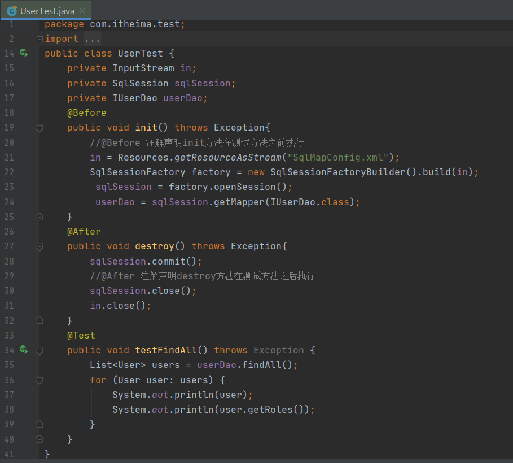Run UserTest class via gutter icon on line 14

(x=24, y=53)
